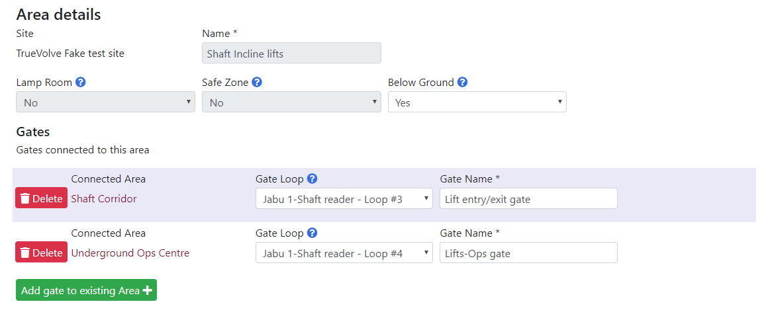Viewport: 768px width, 316px height.
Task: Click Gate Loop help icon for Shaft Corridor
Action: (x=312, y=178)
